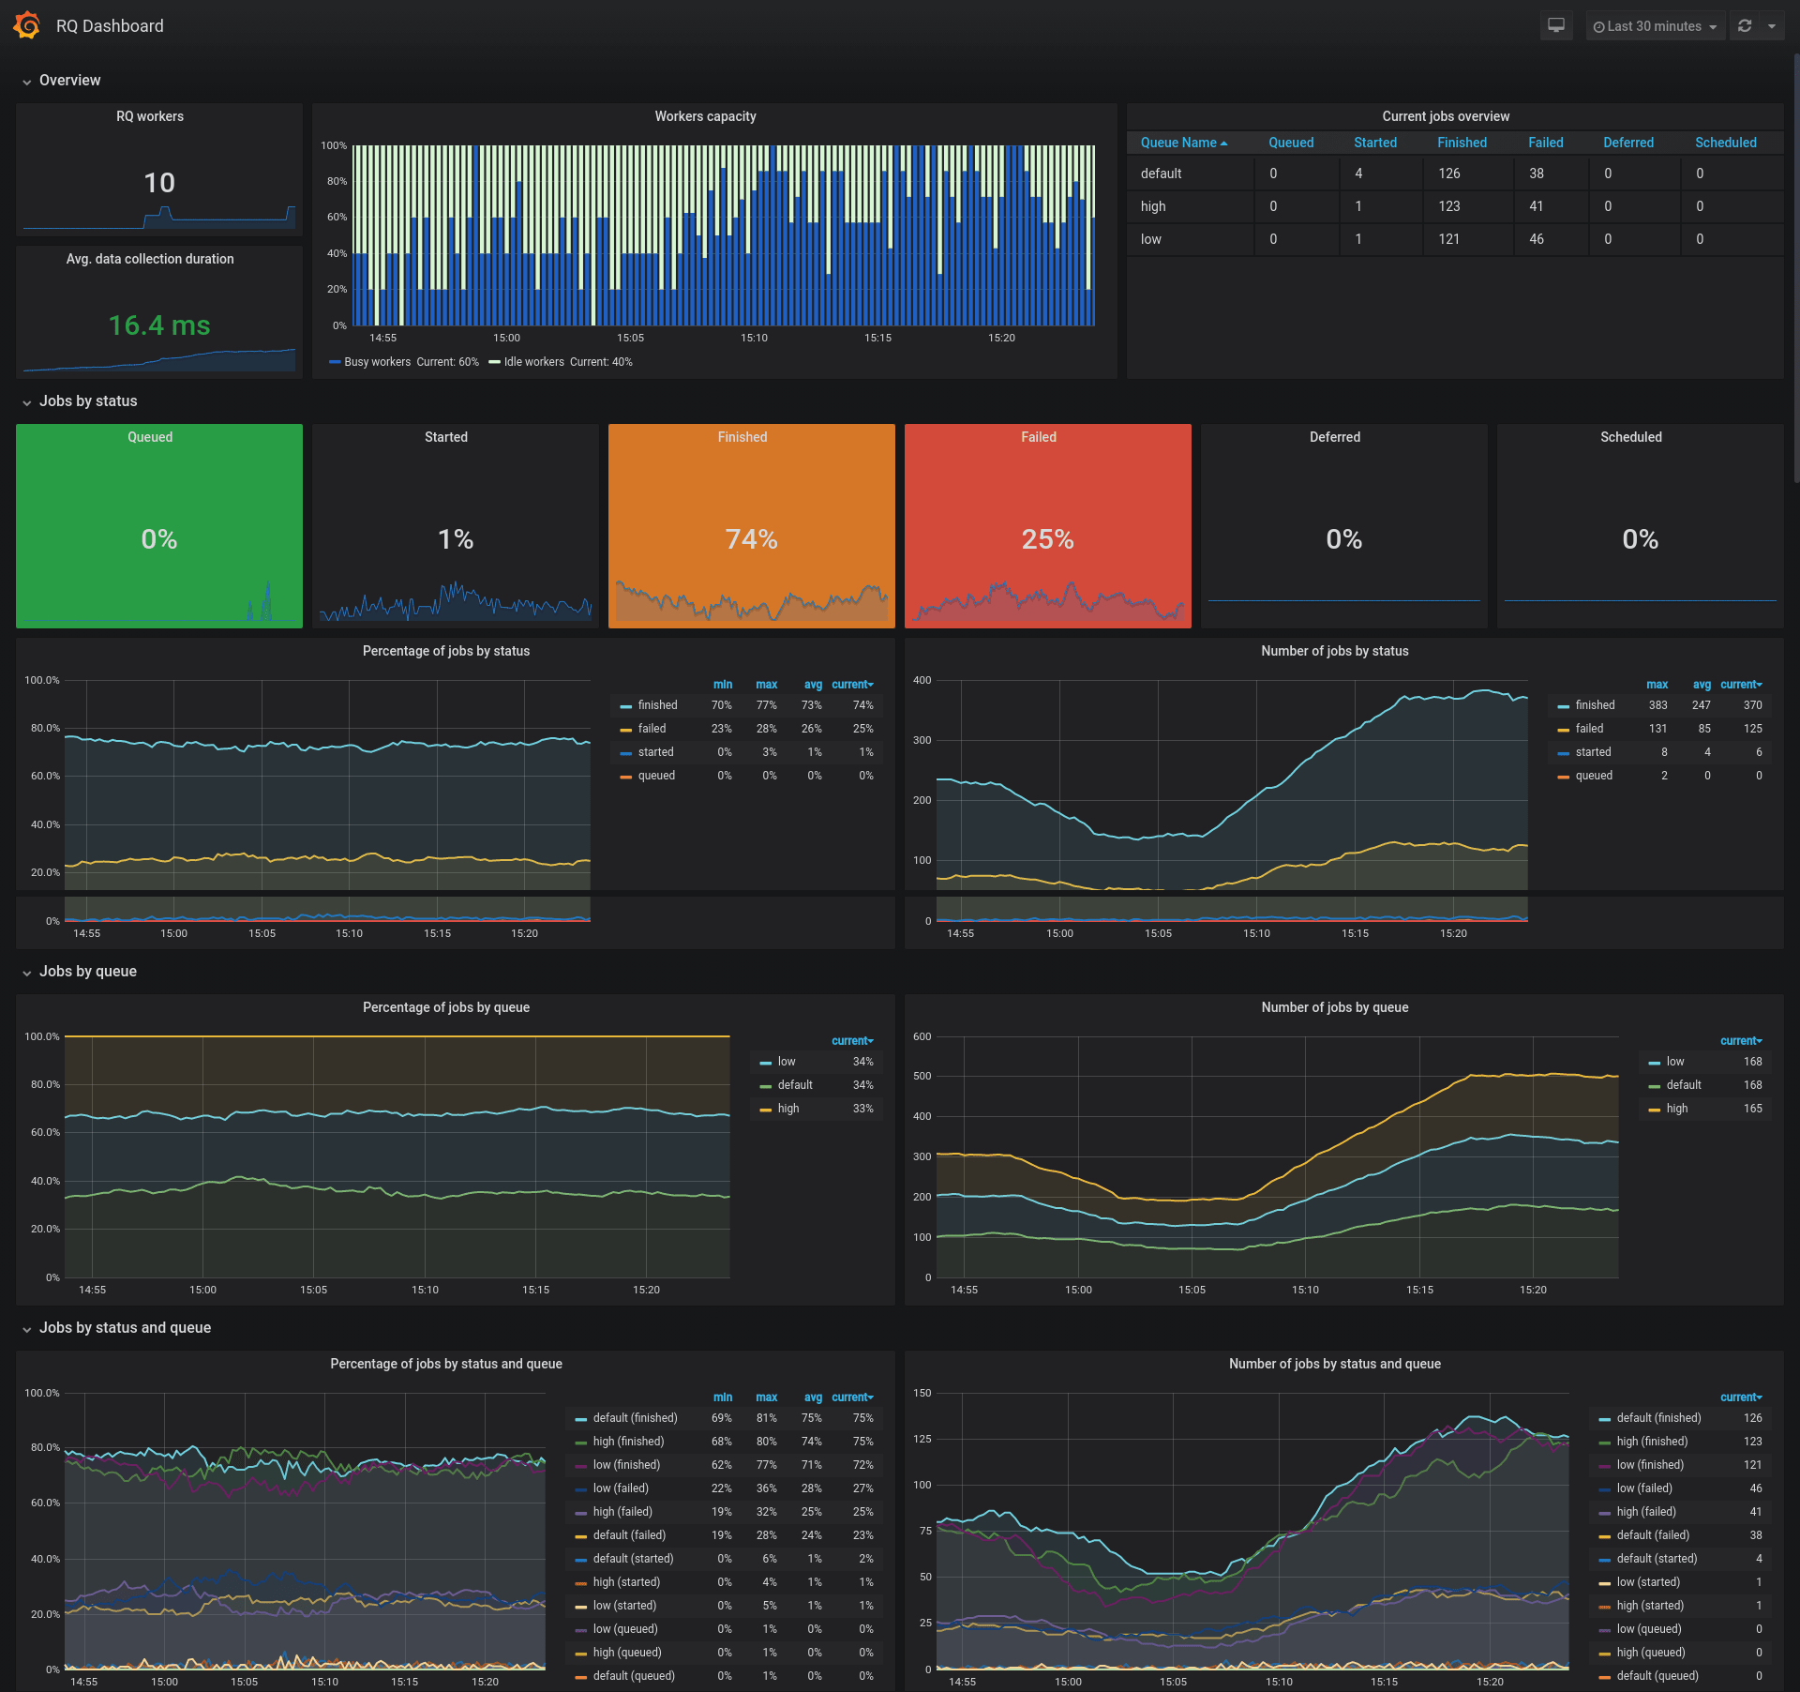Toggle queued series in Percentage by status legend

click(656, 776)
